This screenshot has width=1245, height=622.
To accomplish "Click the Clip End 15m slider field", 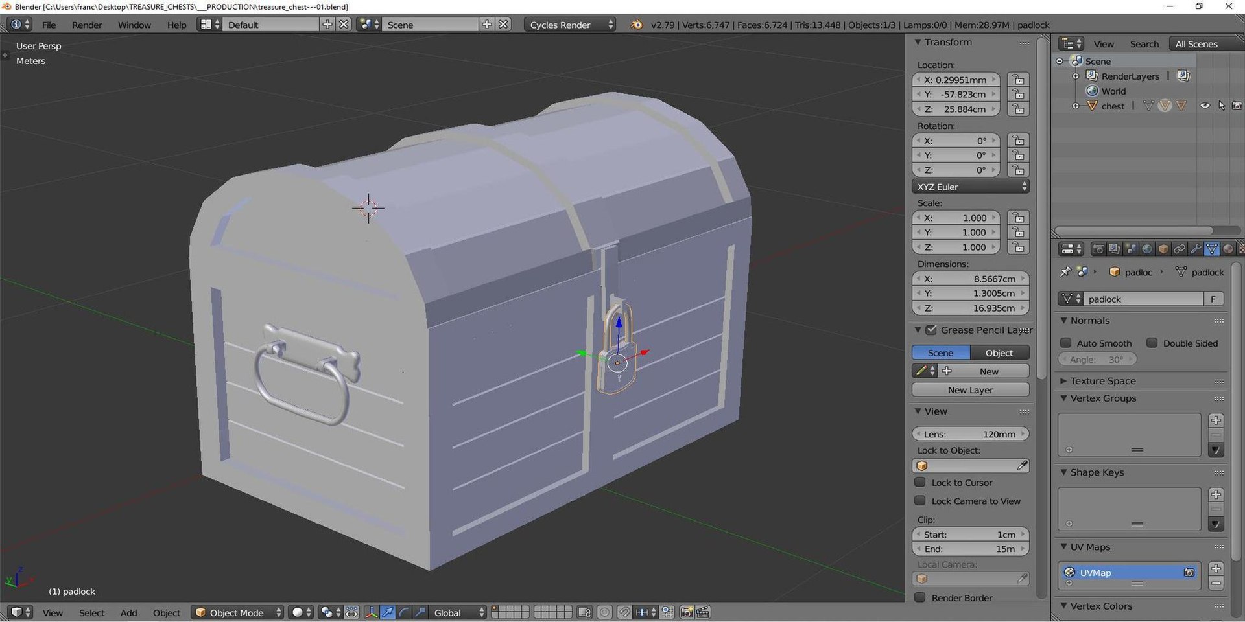I will pos(970,549).
